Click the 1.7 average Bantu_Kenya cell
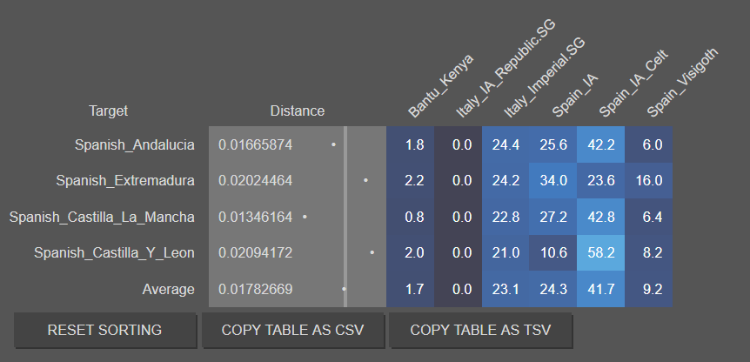The height and width of the screenshot is (362, 750). click(411, 289)
